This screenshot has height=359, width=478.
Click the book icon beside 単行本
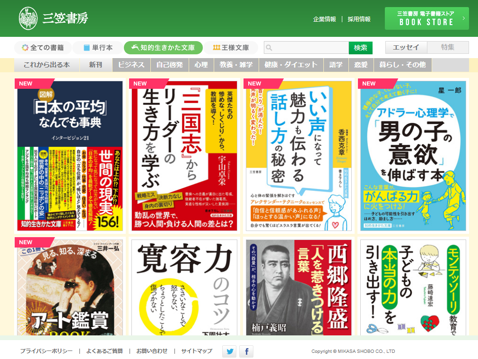(87, 48)
